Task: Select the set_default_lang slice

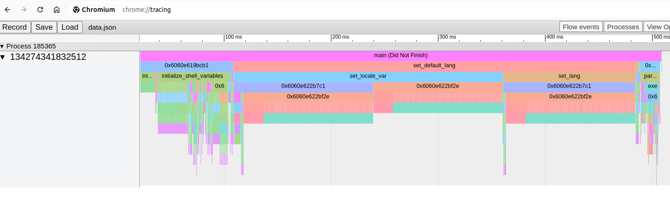Action: click(434, 66)
